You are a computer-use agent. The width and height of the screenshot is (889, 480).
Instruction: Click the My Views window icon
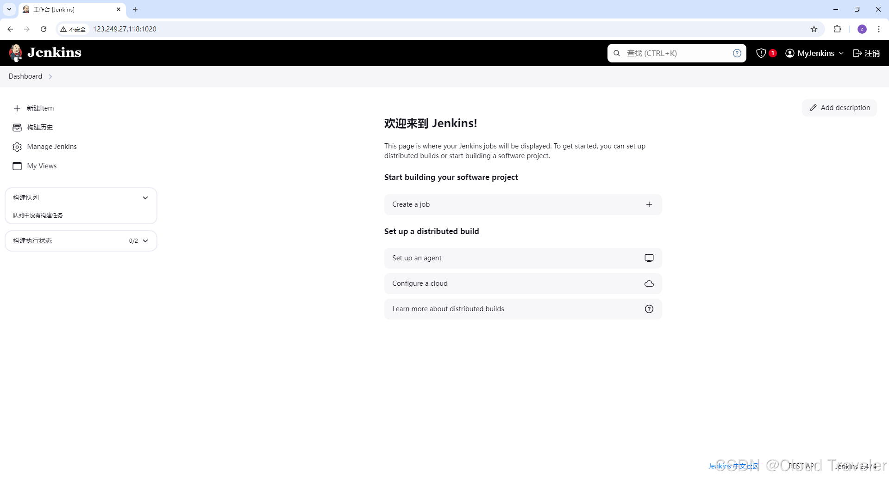tap(17, 166)
